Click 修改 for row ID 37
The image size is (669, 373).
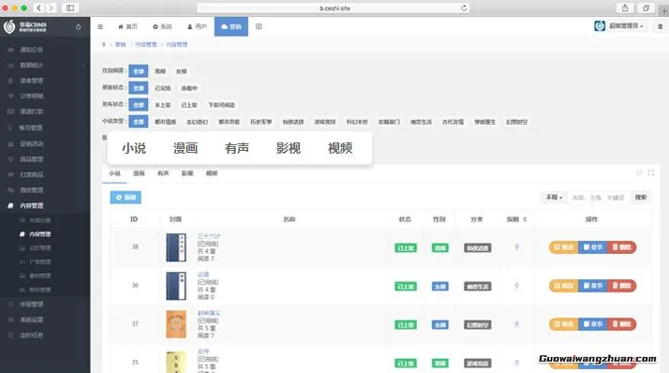564,324
